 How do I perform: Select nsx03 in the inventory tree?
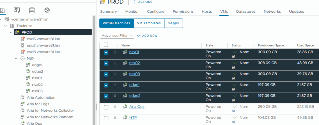pyautogui.click(x=37, y=91)
